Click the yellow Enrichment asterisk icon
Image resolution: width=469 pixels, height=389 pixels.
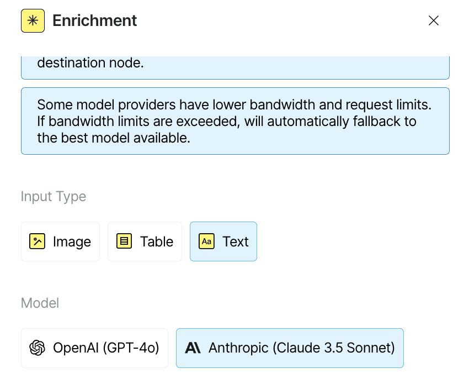click(33, 20)
